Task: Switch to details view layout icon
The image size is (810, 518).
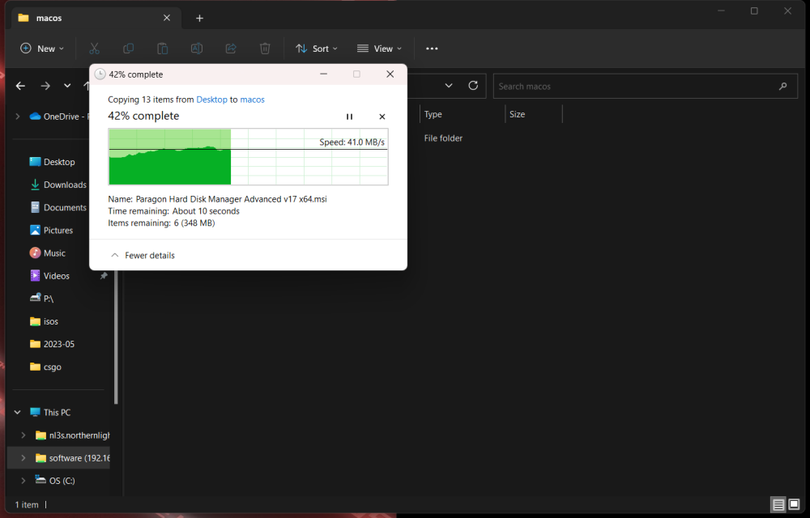Action: click(x=778, y=504)
